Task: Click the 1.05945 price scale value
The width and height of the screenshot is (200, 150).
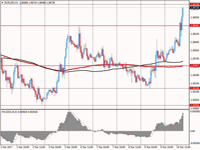Action: click(x=195, y=50)
